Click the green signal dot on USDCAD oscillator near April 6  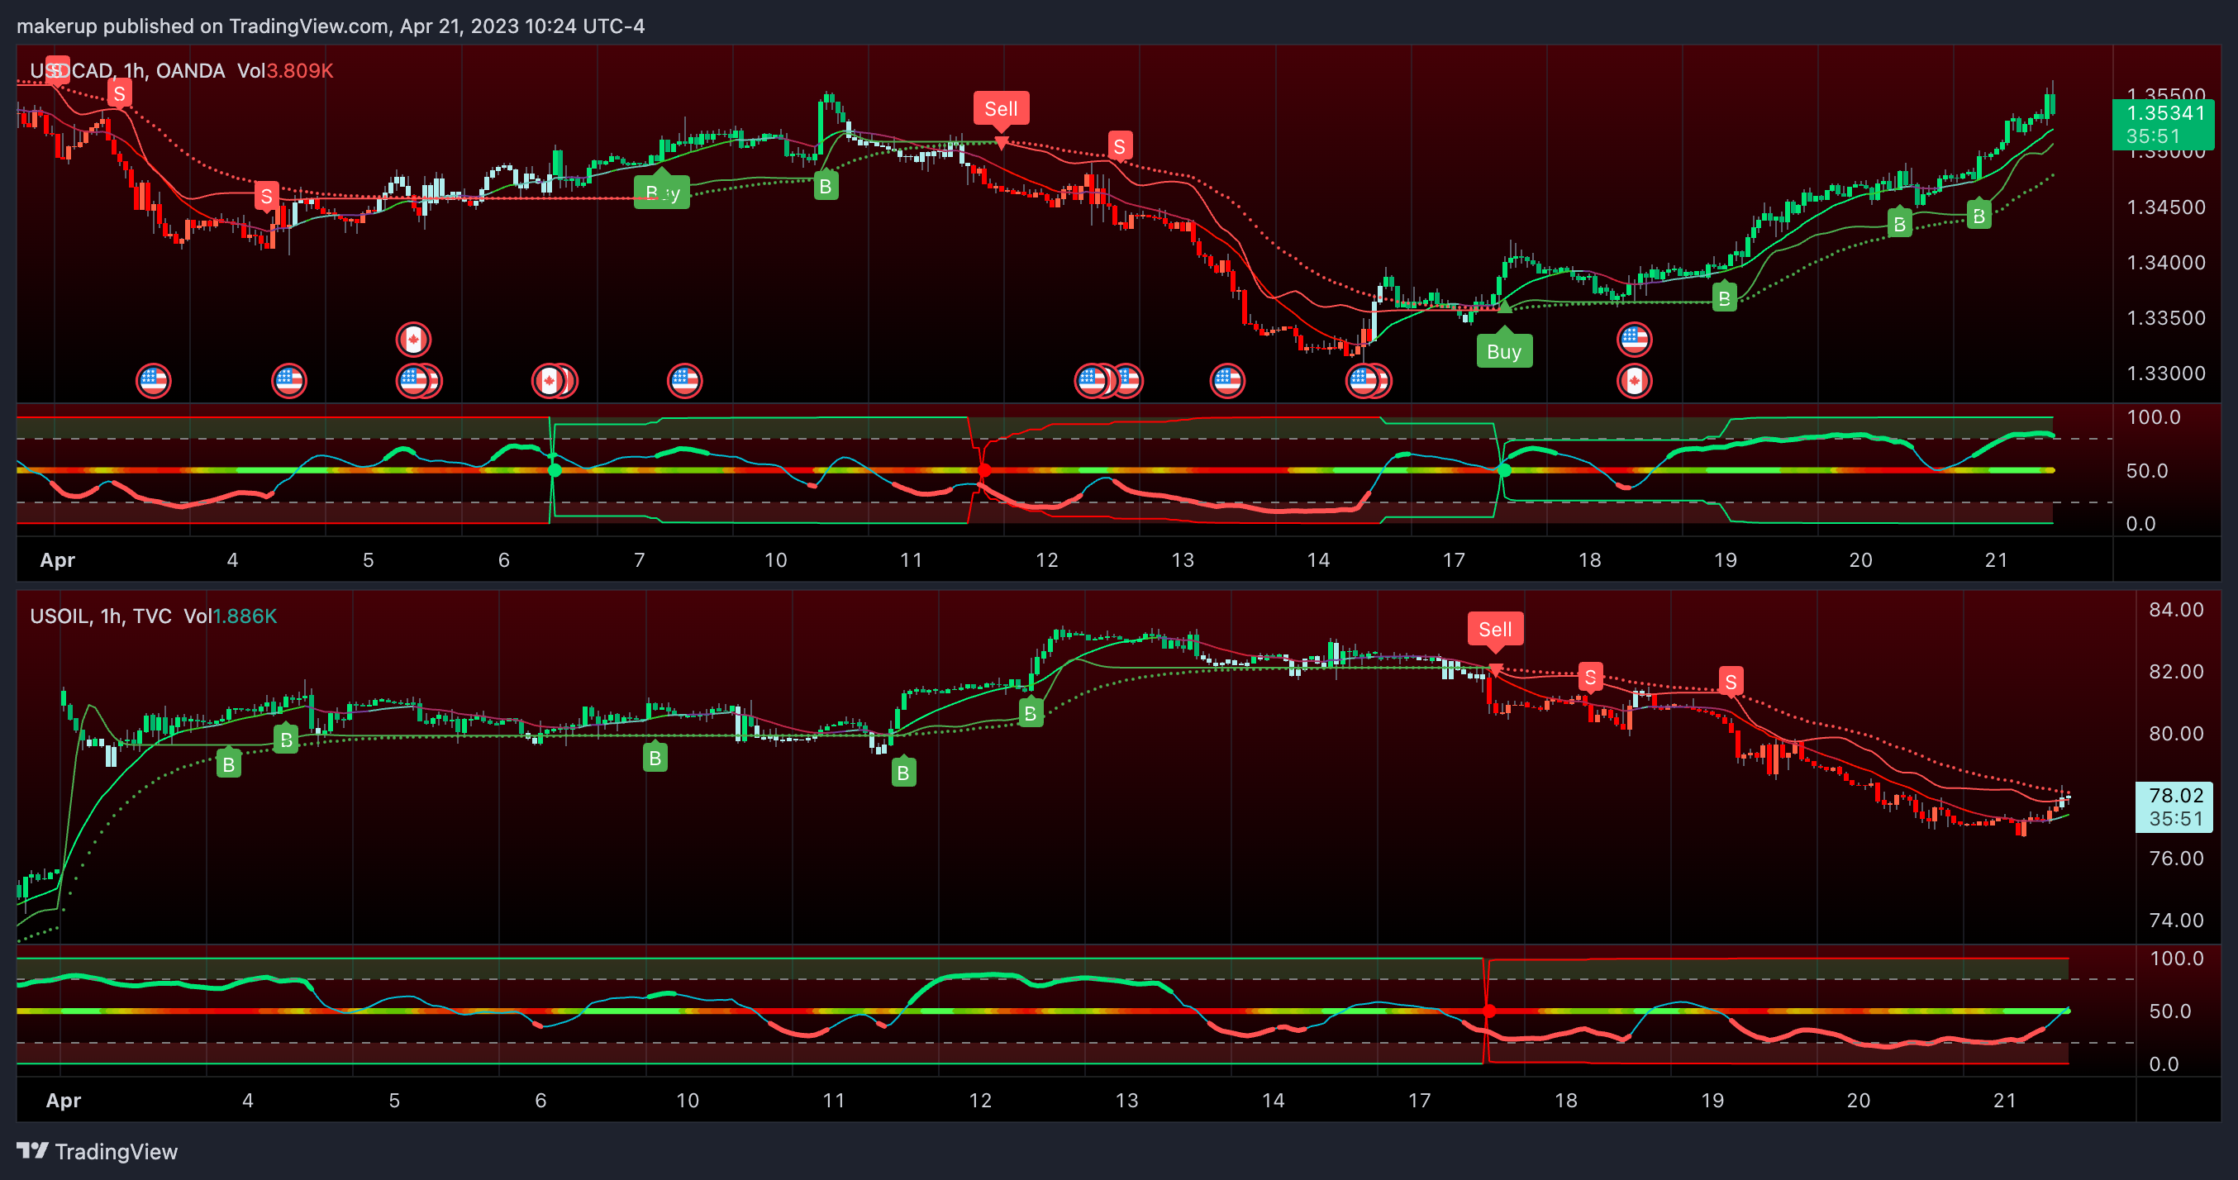555,470
